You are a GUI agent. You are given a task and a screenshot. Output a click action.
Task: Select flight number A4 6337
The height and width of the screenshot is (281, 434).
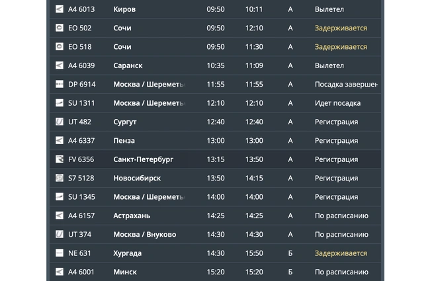81,141
